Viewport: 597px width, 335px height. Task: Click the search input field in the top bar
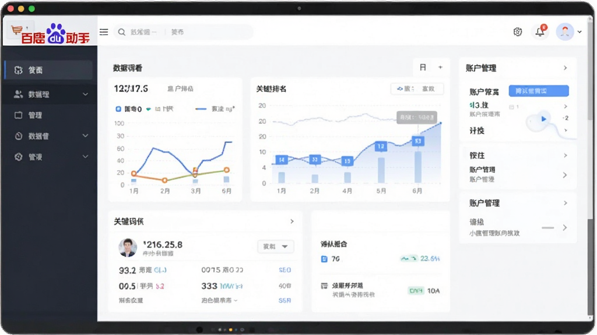pyautogui.click(x=184, y=32)
